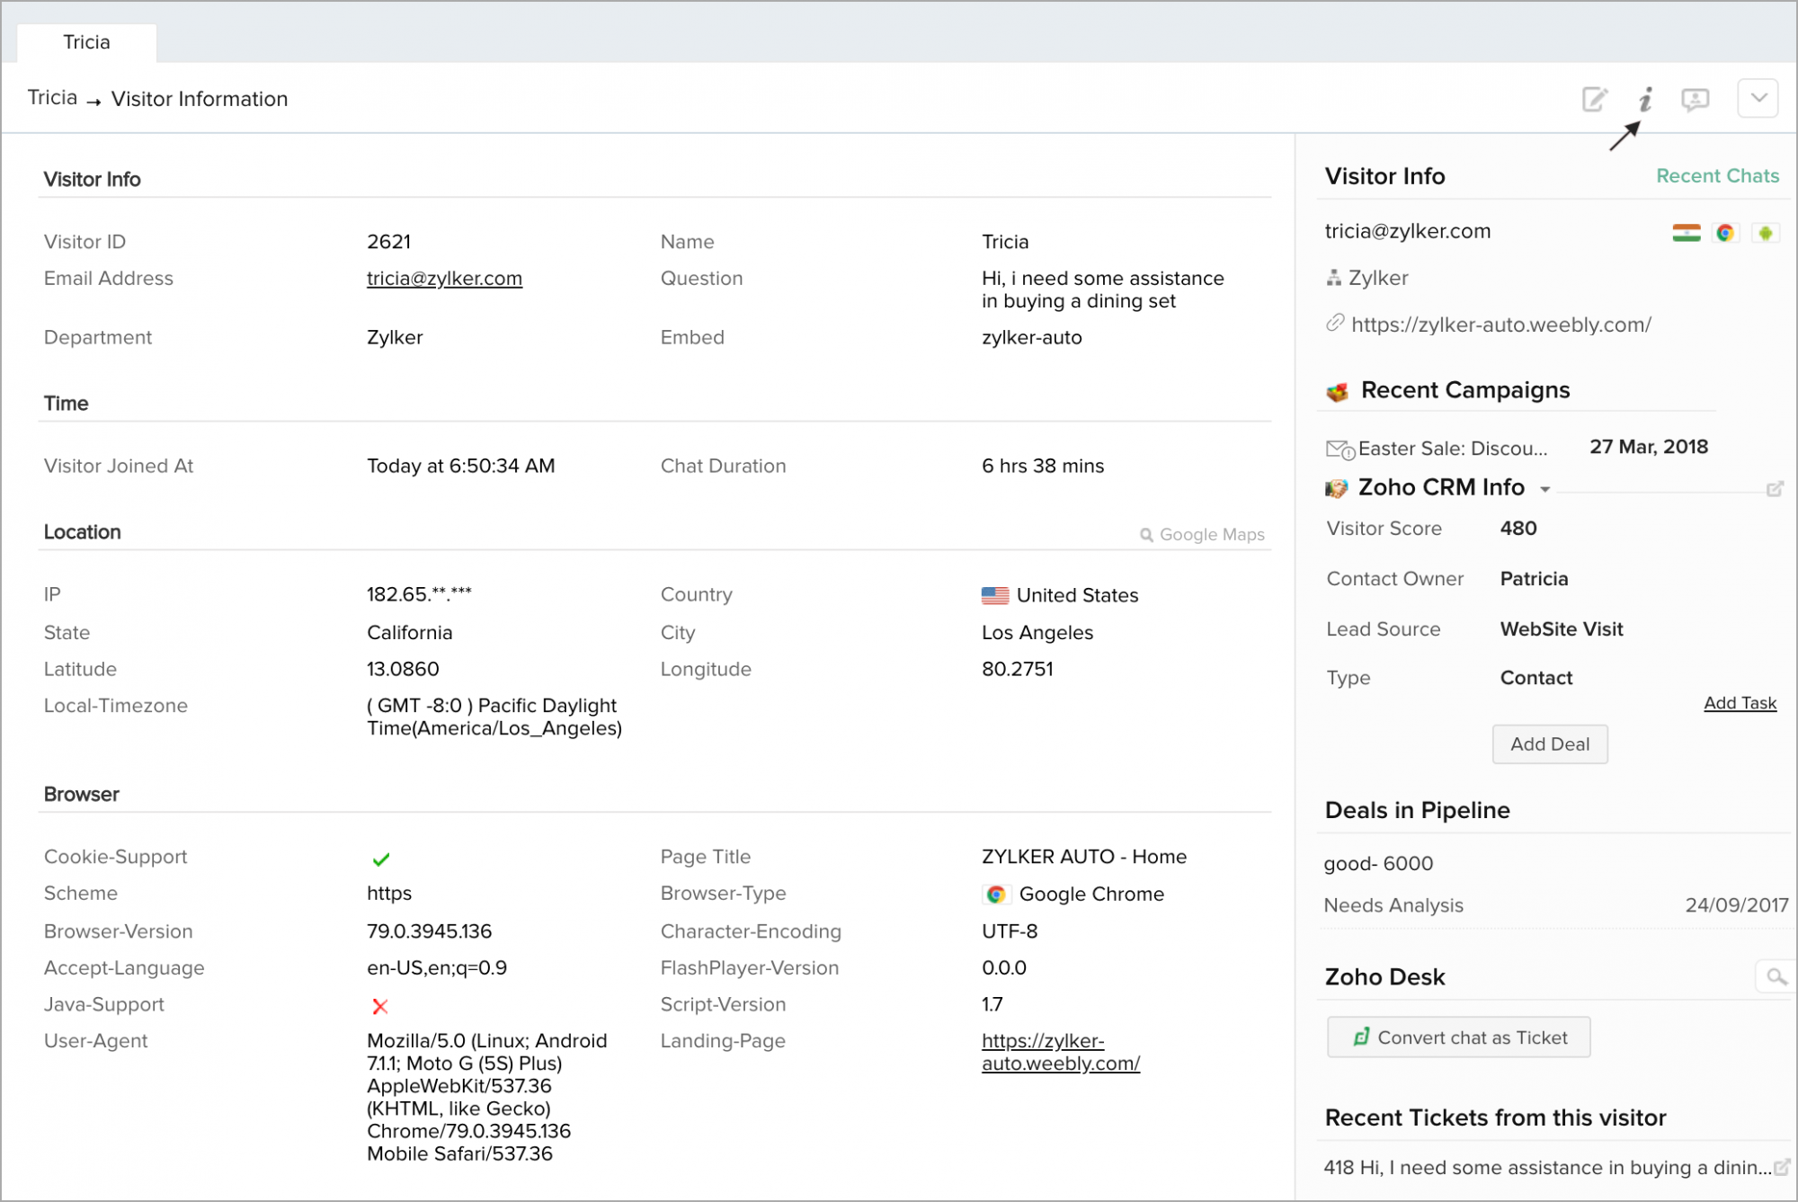Expand the header chevron dropdown menu
Screen dimensions: 1798x1202
tap(1758, 98)
